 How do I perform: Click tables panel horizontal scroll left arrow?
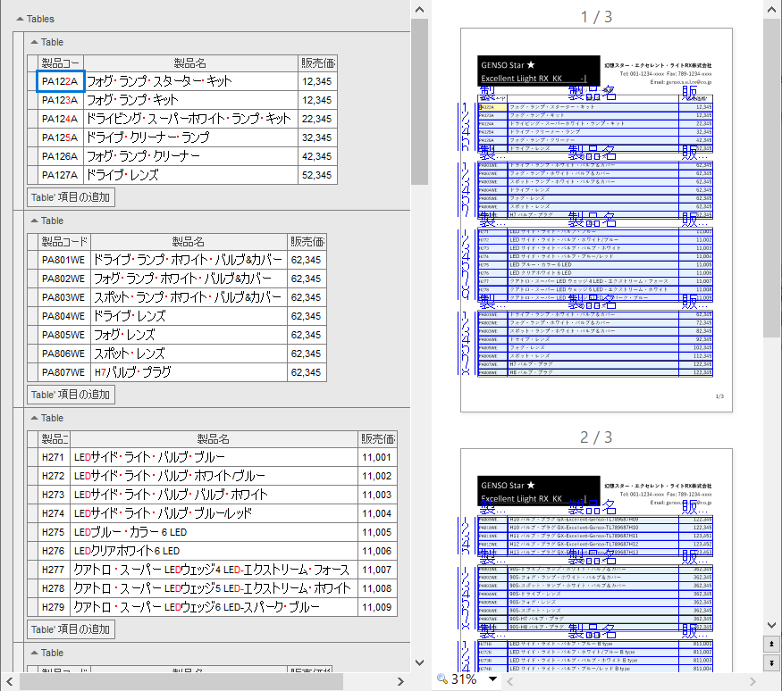(x=10, y=681)
